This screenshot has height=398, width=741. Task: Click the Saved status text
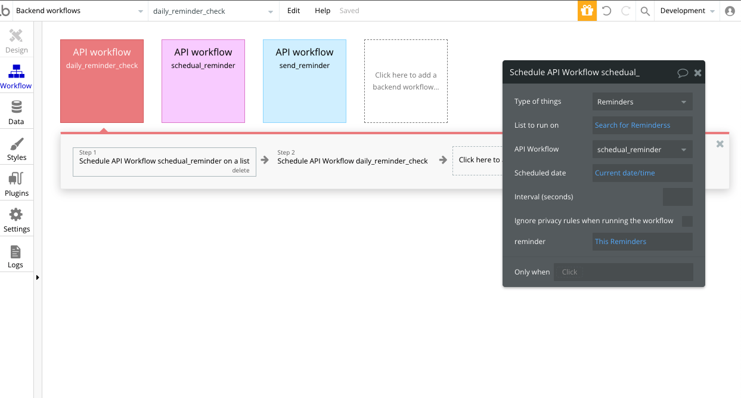pos(349,11)
